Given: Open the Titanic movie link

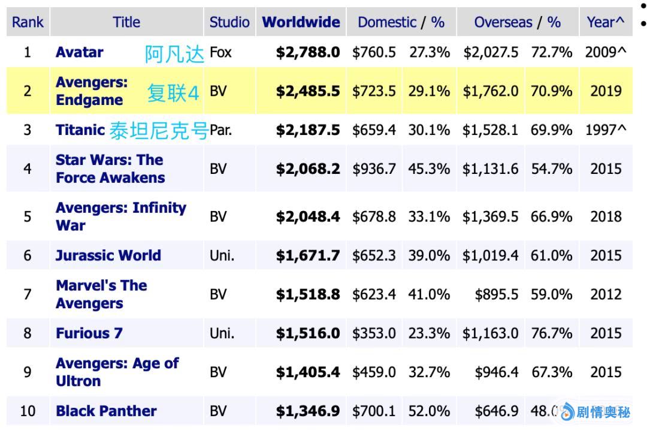Looking at the screenshot, I should coord(80,130).
